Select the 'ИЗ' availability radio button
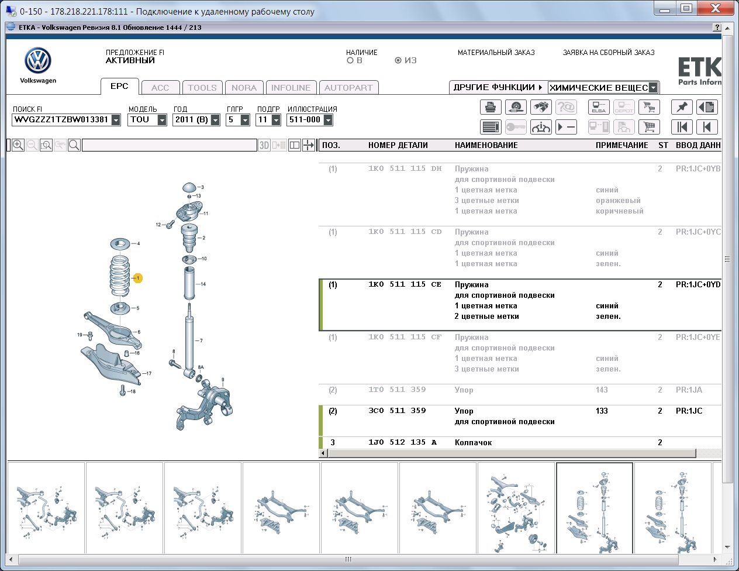Viewport: 739px width, 571px height. coord(398,60)
